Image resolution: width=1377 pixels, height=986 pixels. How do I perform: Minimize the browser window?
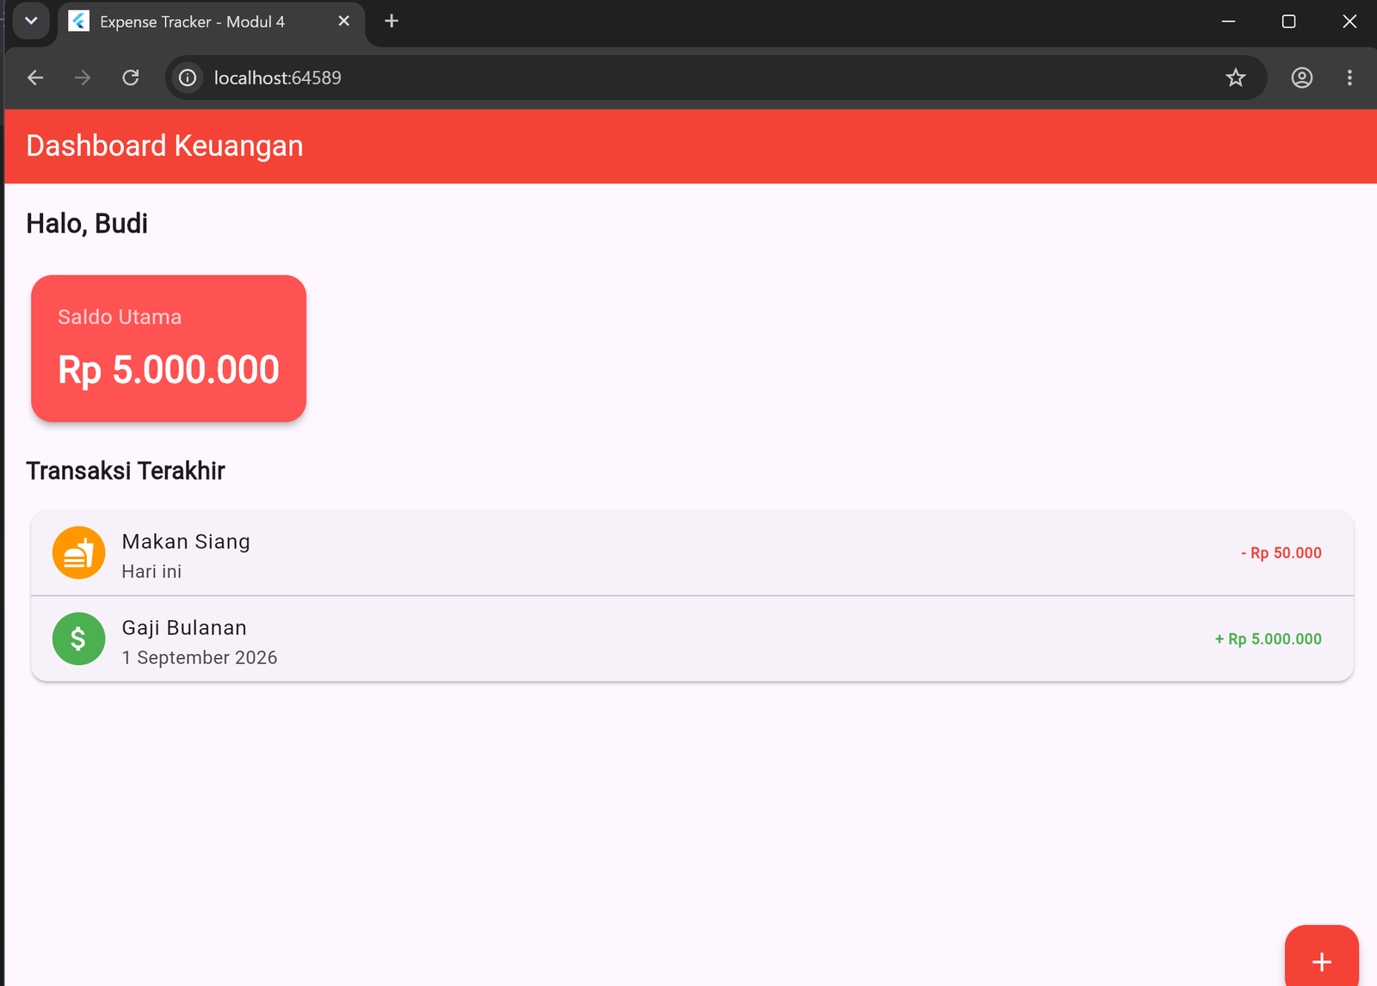click(1229, 22)
